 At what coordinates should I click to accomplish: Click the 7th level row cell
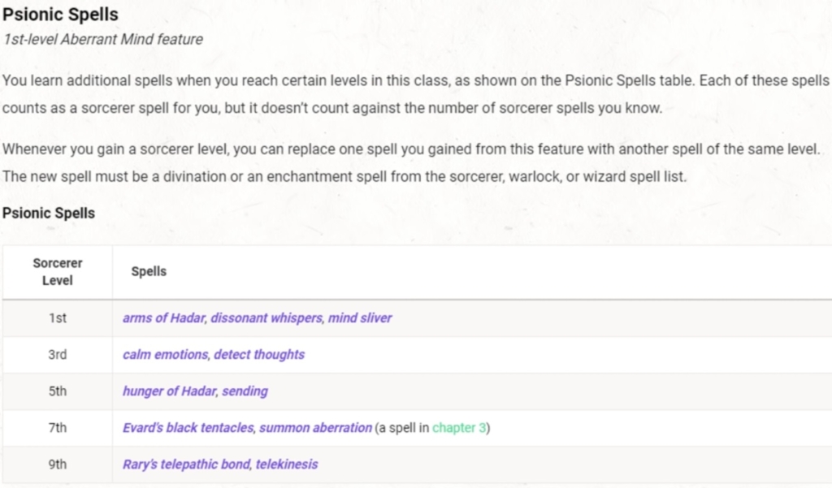58,428
